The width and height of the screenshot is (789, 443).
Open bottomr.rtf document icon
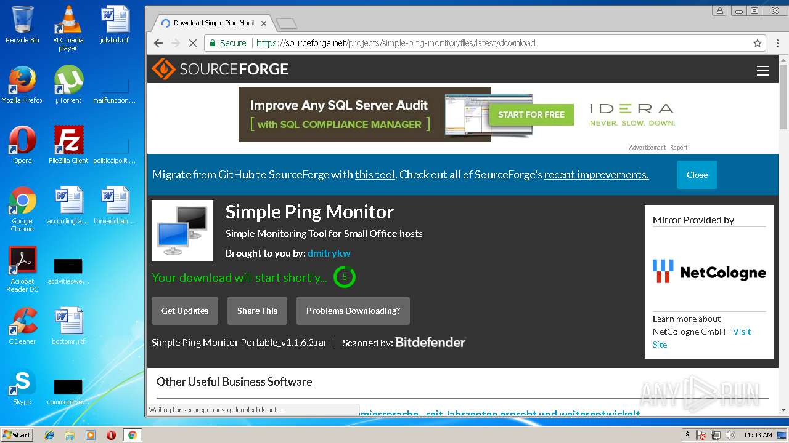click(x=68, y=326)
